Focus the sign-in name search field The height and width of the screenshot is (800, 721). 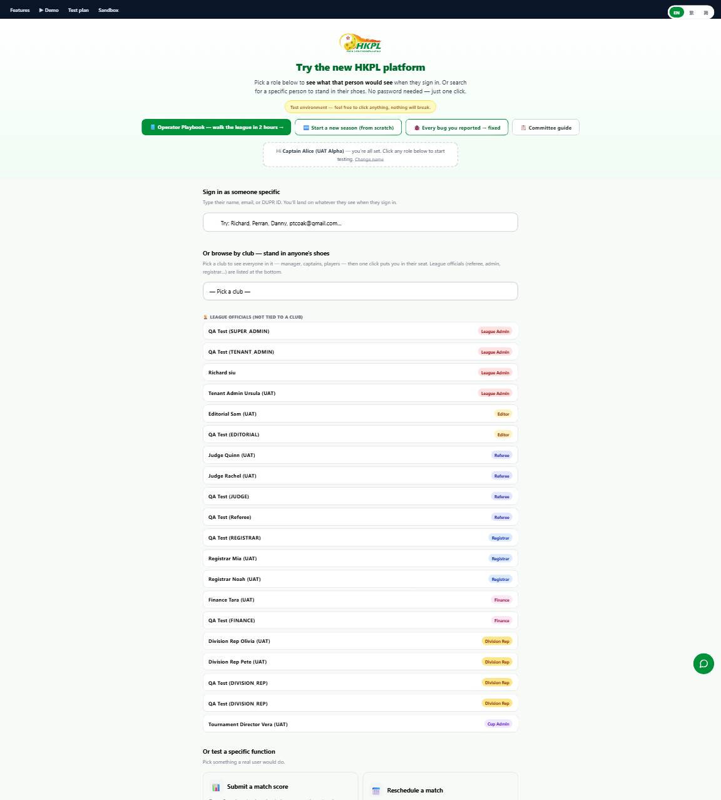pos(360,222)
